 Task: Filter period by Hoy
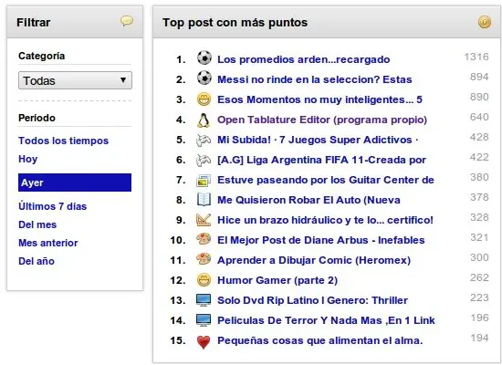(x=28, y=159)
